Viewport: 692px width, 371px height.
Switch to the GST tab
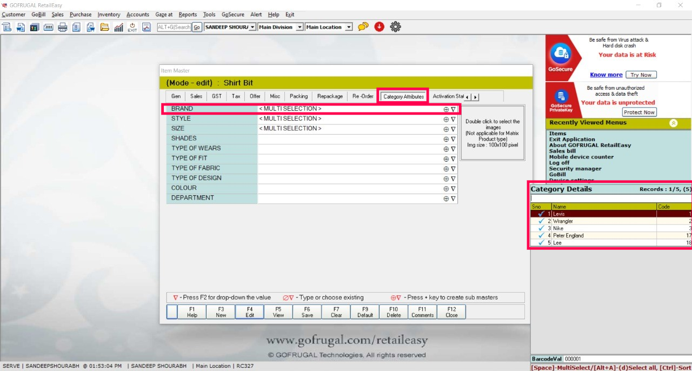(x=217, y=96)
